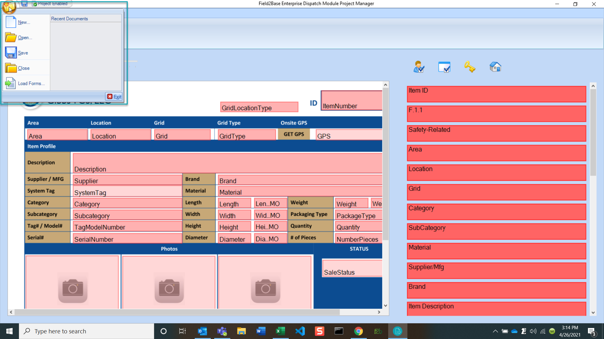
Task: Click the gold key icon
Action: [469, 67]
